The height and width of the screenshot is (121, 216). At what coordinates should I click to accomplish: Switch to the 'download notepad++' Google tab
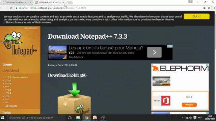tap(16, 2)
